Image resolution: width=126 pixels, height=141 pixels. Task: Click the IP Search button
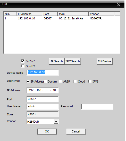(x=57, y=61)
